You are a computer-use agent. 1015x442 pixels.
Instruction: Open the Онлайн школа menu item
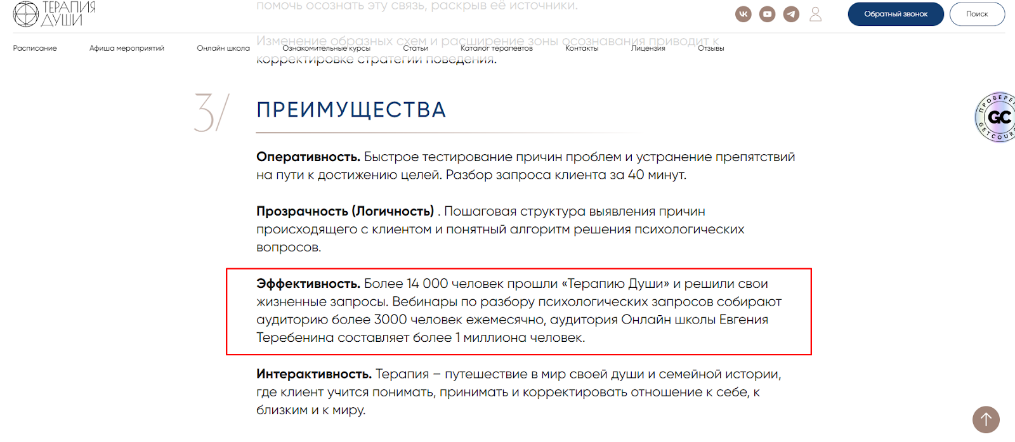pyautogui.click(x=223, y=48)
